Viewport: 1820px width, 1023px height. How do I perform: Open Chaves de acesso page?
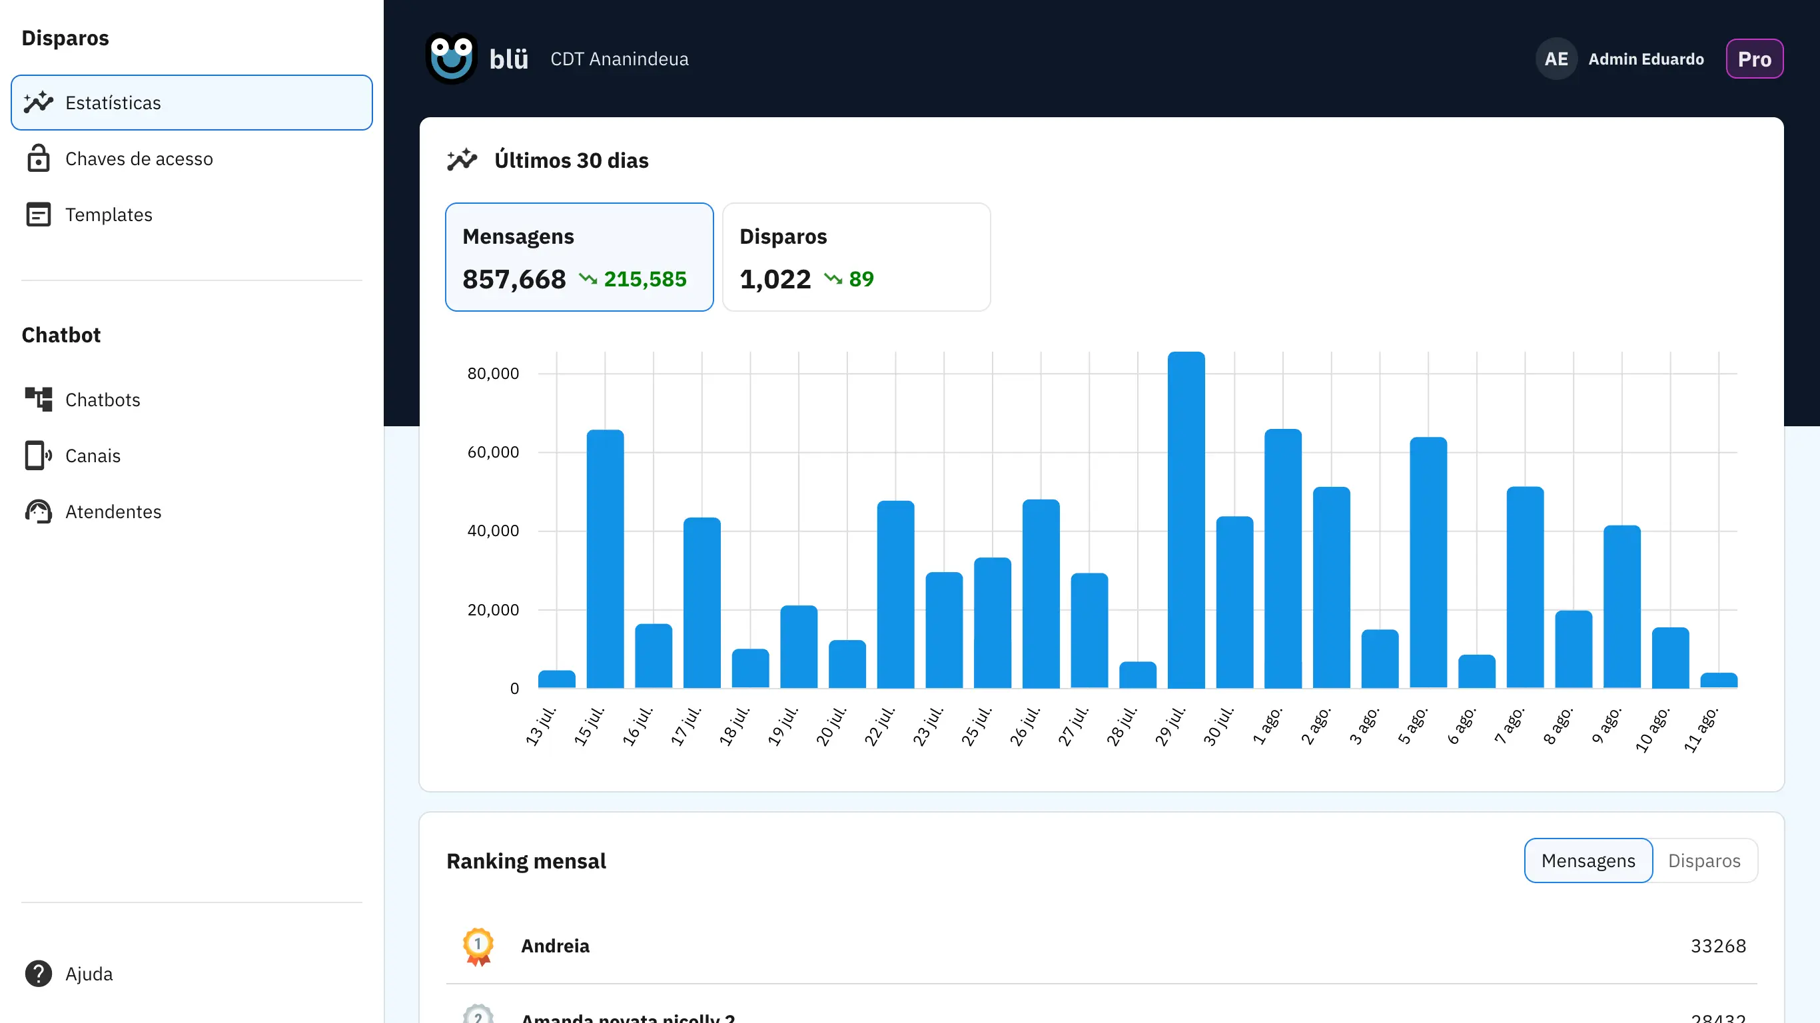[139, 159]
